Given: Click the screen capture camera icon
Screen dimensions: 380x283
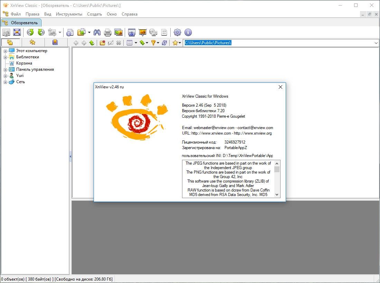Looking at the screenshot, I should pyautogui.click(x=132, y=32).
